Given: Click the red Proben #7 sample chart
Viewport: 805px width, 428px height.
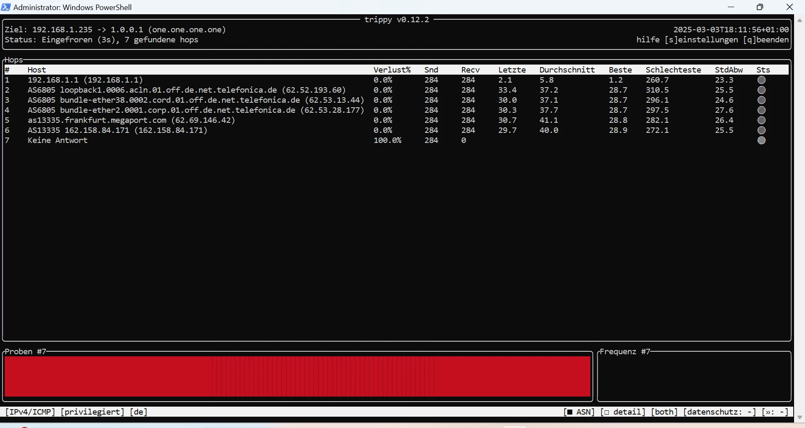Looking at the screenshot, I should tap(298, 376).
